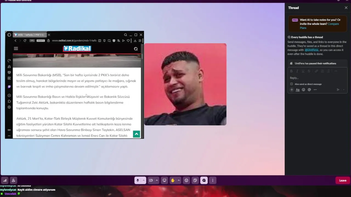Open sidebar settings gear

pos(9,107)
